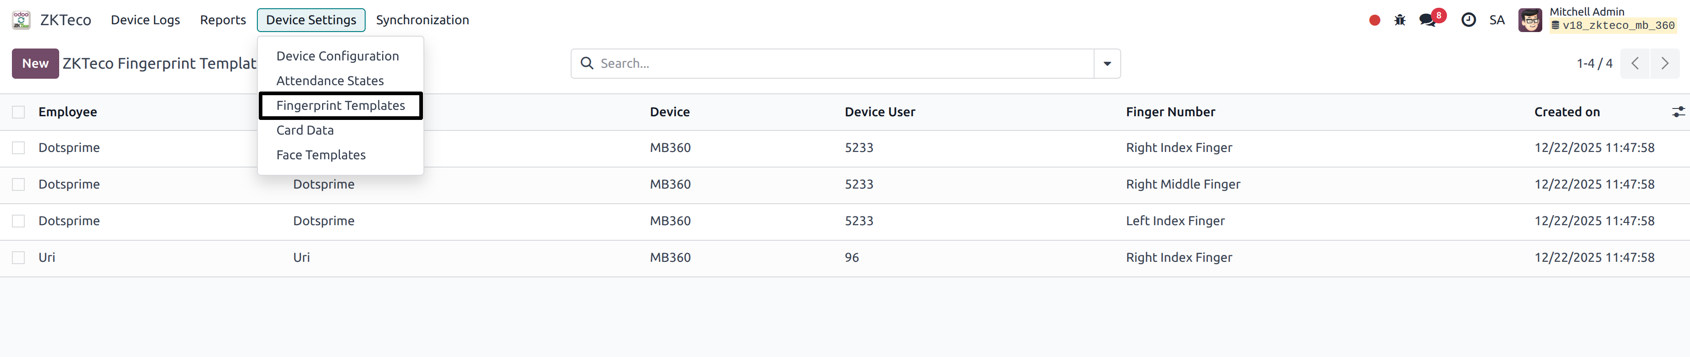
Task: Click the ZKTeco app logo icon
Action: pos(21,20)
